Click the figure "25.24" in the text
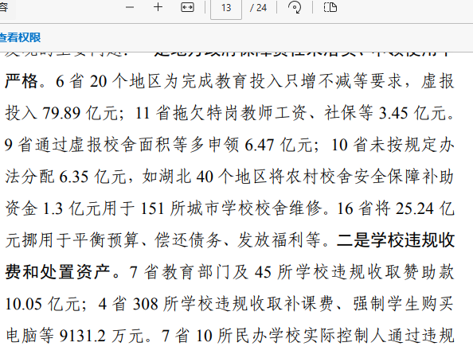Image resolution: width=473 pixels, height=358 pixels. coord(415,208)
